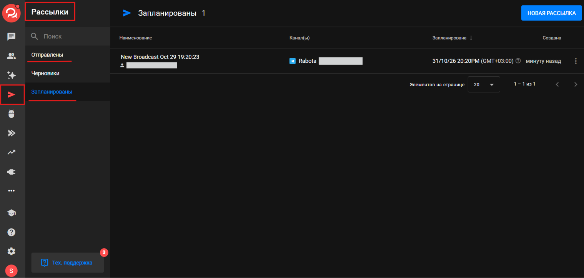Open the broadcasts paper plane sidebar icon
This screenshot has width=584, height=278.
[12, 95]
